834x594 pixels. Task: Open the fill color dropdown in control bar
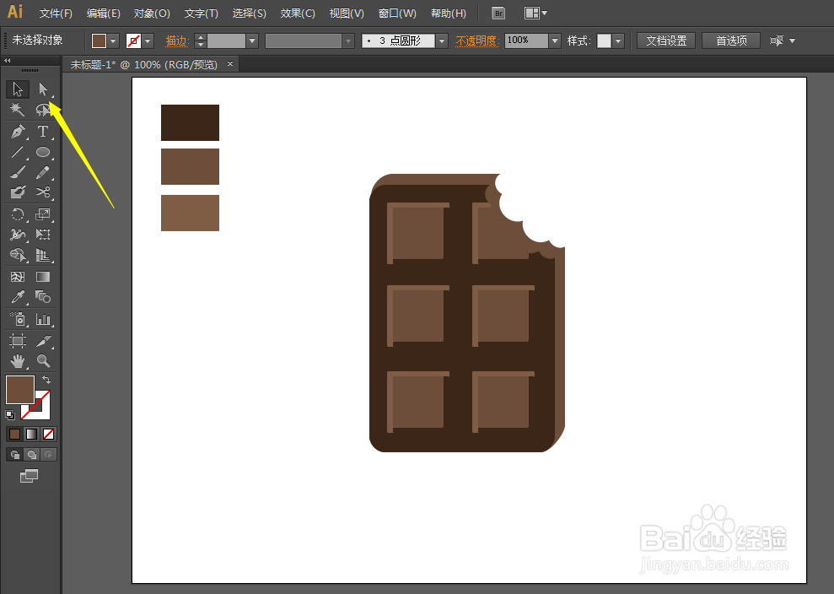click(x=113, y=41)
